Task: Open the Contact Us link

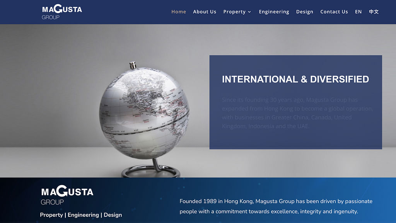Action: click(334, 12)
